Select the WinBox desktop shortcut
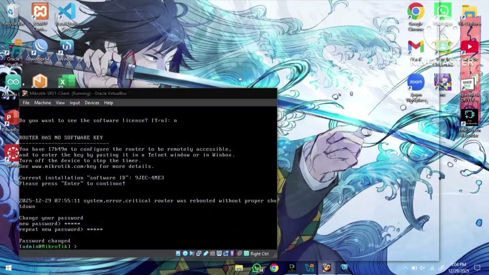The image size is (489, 275). (x=66, y=50)
